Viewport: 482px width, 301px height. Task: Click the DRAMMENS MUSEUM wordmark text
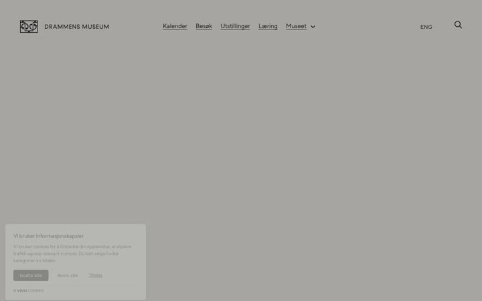click(76, 27)
